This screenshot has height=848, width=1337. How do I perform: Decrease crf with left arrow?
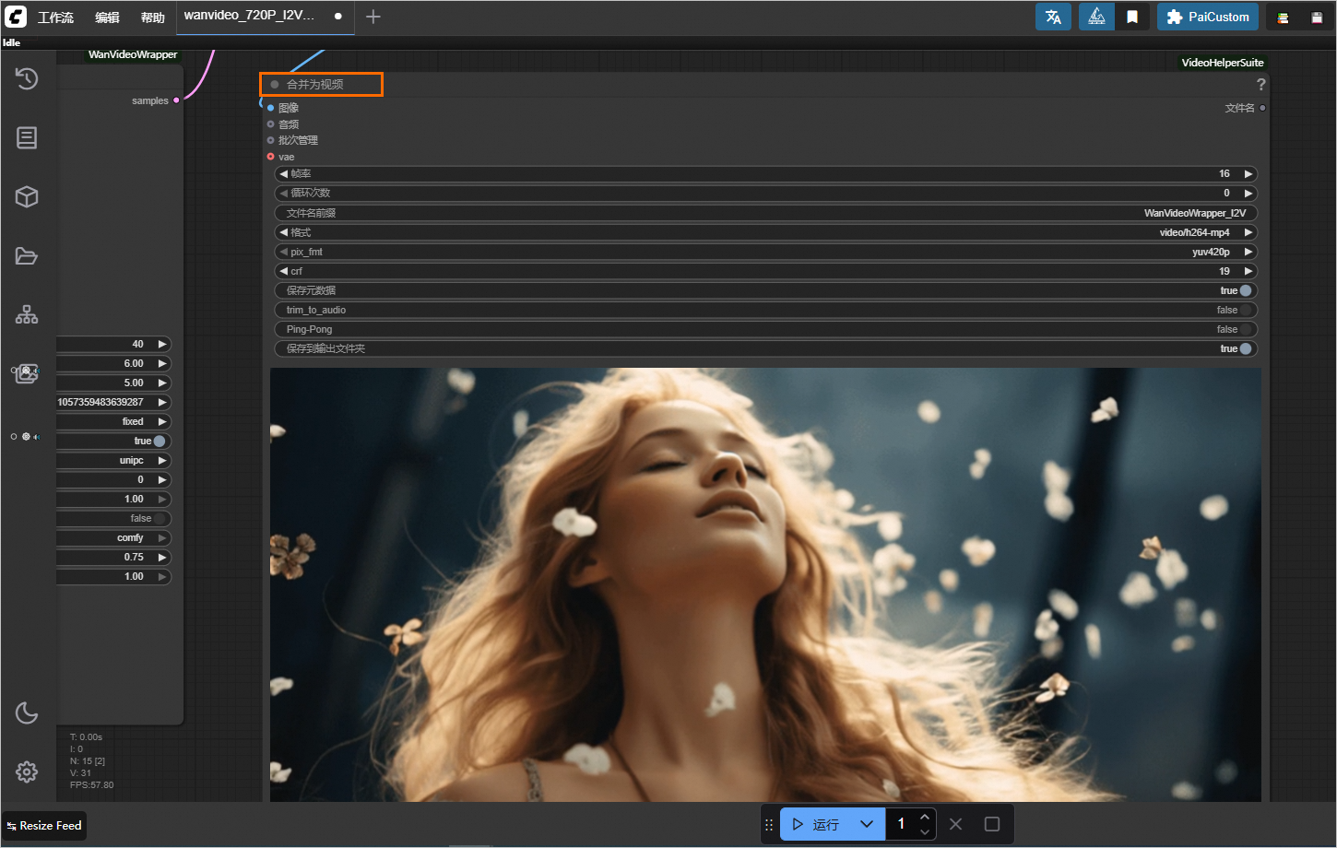point(283,271)
